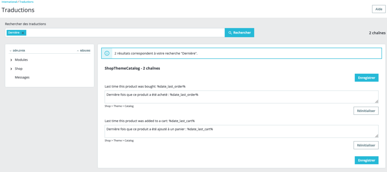Open the Aide help button
This screenshot has width=387, height=172.
(x=378, y=9)
